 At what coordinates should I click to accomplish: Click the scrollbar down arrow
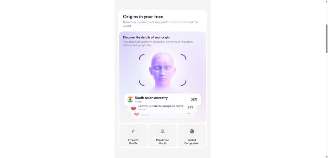(x=326, y=156)
